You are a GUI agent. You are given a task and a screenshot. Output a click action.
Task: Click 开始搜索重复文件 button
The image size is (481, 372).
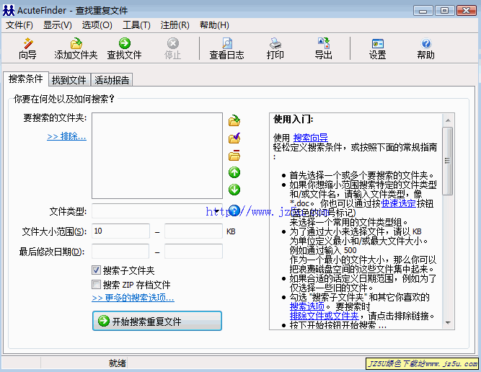click(x=157, y=321)
